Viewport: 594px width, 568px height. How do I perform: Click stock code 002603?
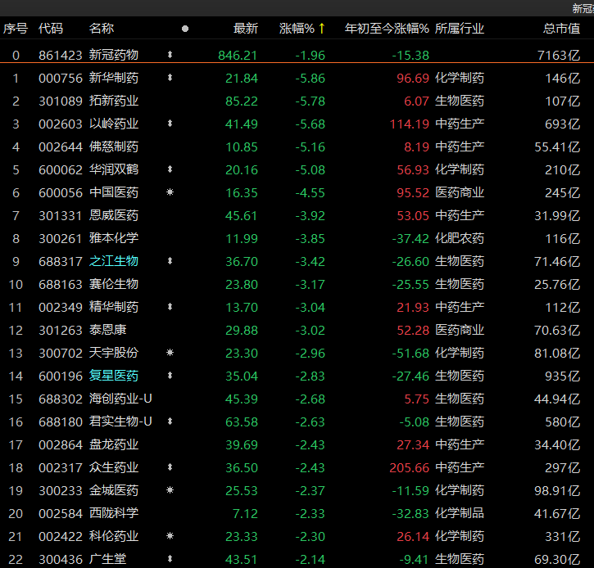coord(61,124)
